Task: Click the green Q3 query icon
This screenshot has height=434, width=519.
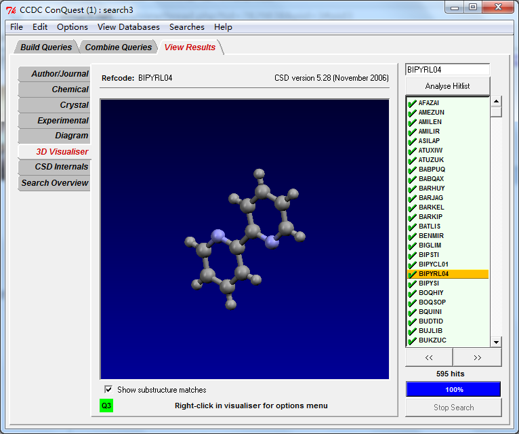Action: [106, 406]
